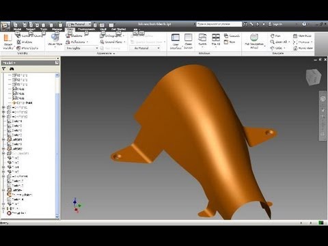Select Center Point in the browser
Viewport: 328px width, 246px height.
click(23, 102)
